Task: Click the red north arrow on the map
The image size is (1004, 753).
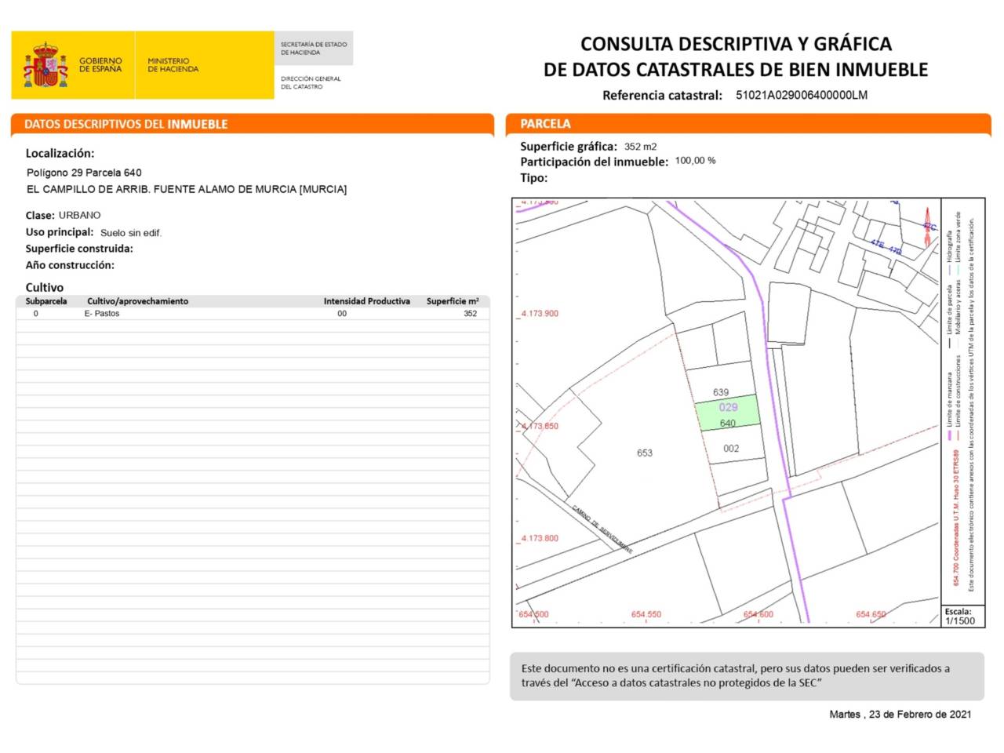Action: coord(929,225)
